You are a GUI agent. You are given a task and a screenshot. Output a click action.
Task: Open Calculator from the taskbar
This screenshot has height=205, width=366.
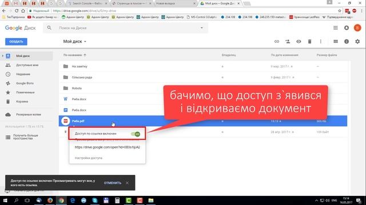pos(117,200)
